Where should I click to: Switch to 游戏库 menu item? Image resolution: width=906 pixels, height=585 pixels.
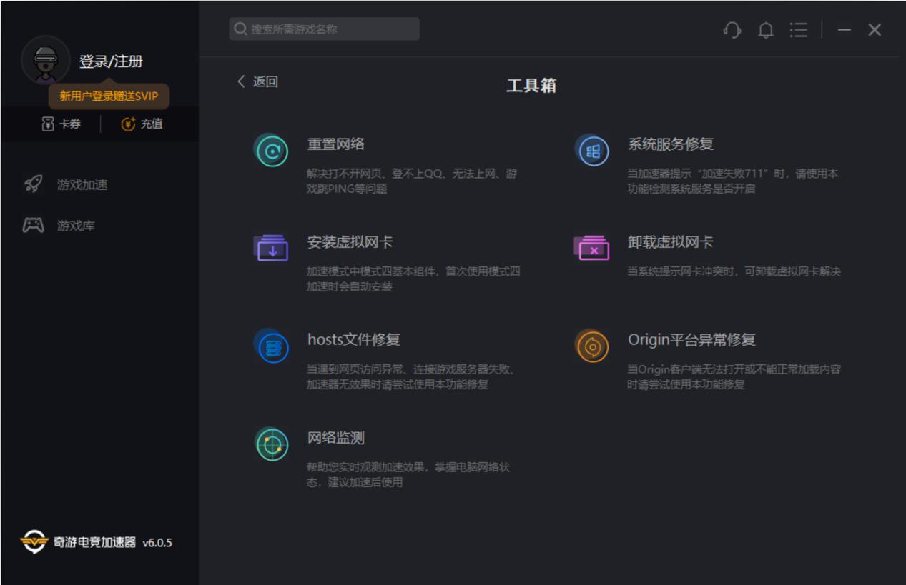pos(76,226)
